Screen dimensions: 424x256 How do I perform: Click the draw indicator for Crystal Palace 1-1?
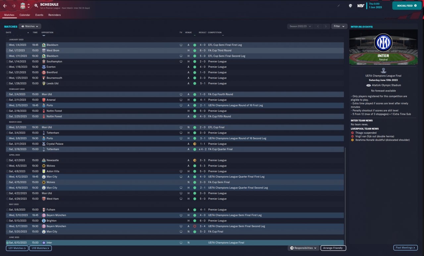coord(195,144)
